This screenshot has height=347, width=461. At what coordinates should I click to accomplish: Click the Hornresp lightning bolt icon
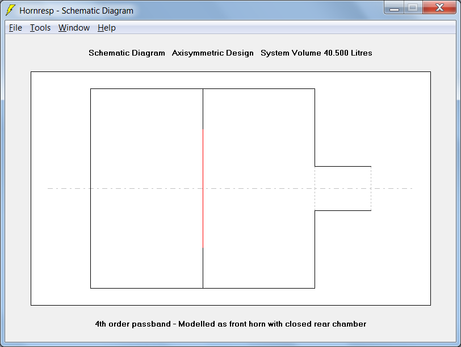tap(10, 10)
